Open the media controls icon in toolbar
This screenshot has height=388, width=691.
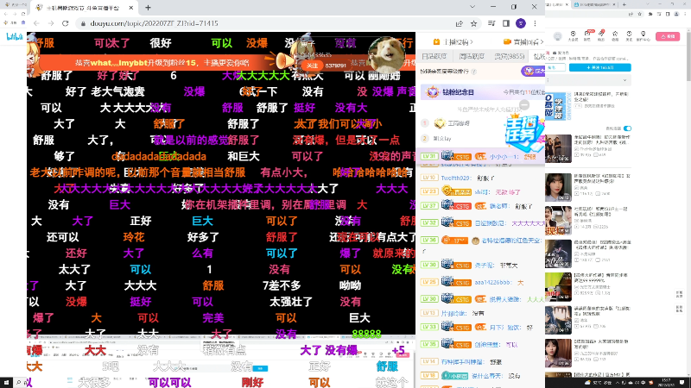(x=491, y=23)
